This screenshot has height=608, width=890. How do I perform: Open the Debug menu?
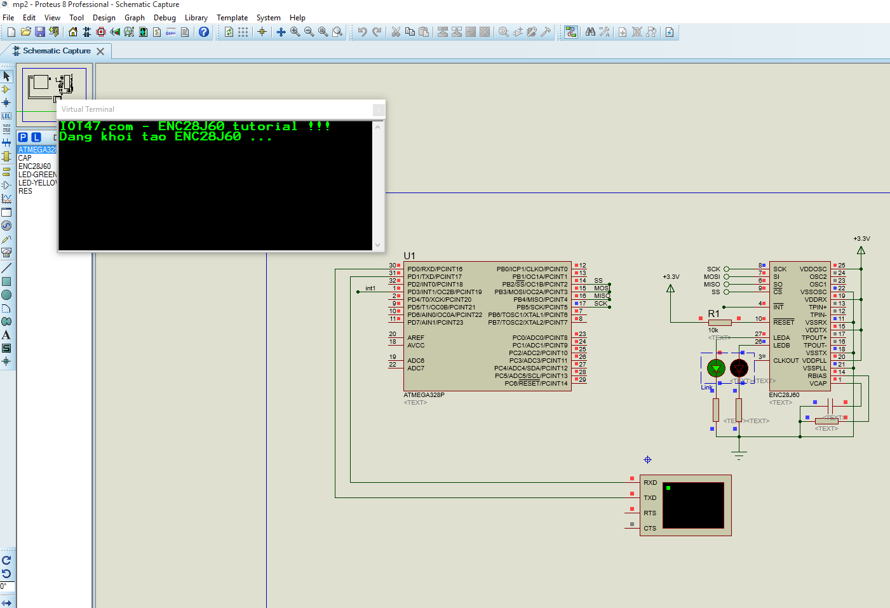[x=165, y=18]
